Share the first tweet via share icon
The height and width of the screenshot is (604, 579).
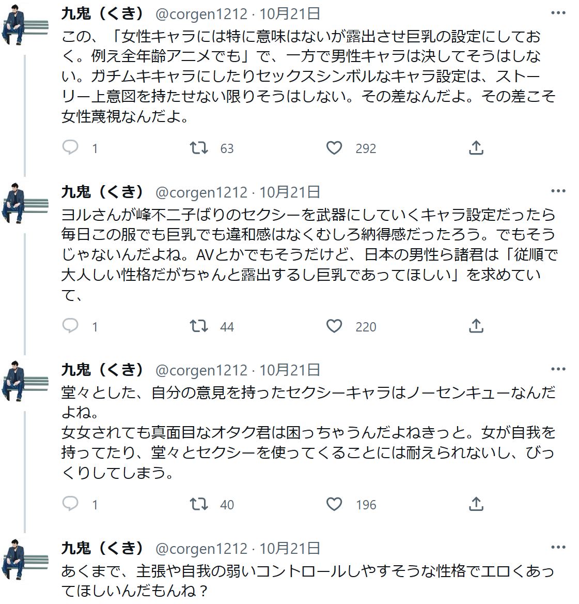pyautogui.click(x=476, y=147)
